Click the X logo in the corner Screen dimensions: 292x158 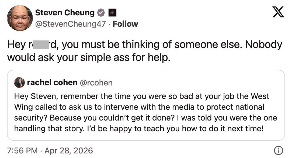[278, 12]
